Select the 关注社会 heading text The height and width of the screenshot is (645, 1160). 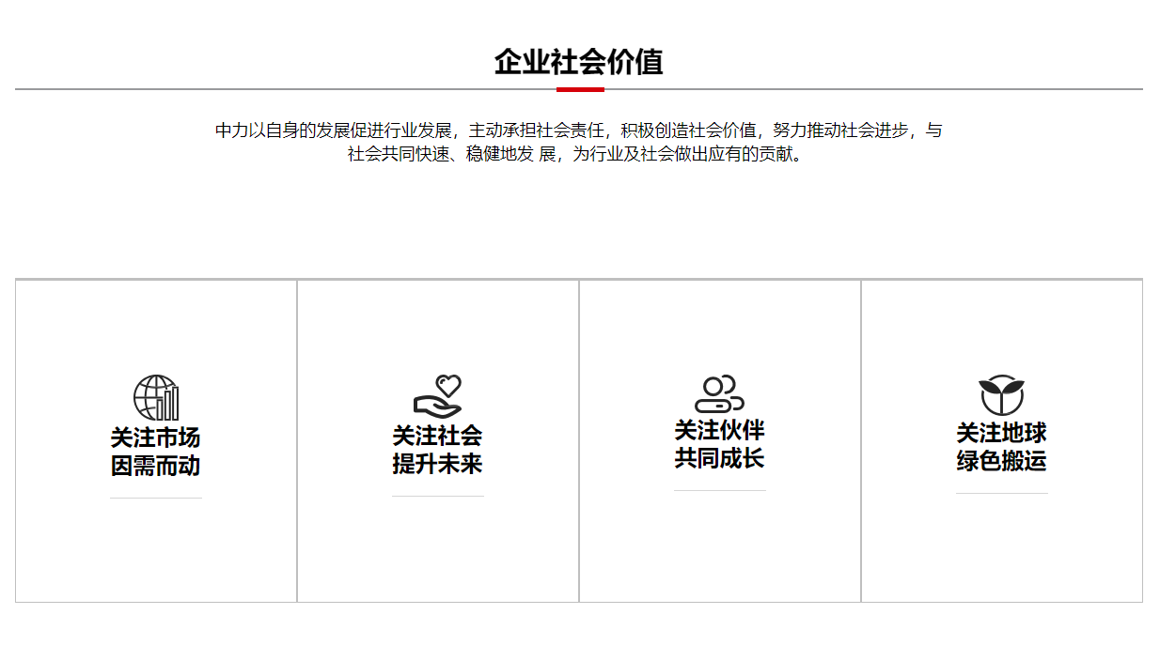point(438,436)
